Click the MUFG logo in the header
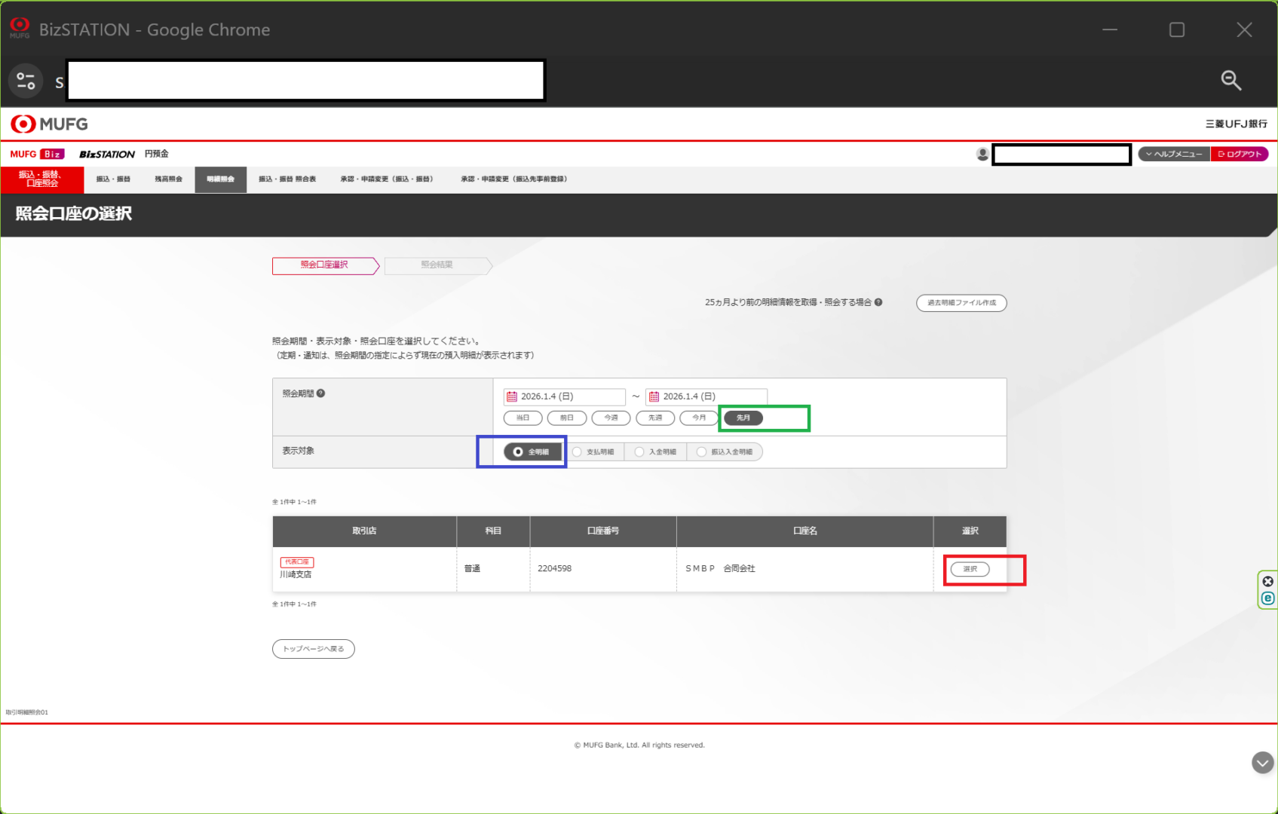This screenshot has width=1278, height=814. tap(49, 124)
